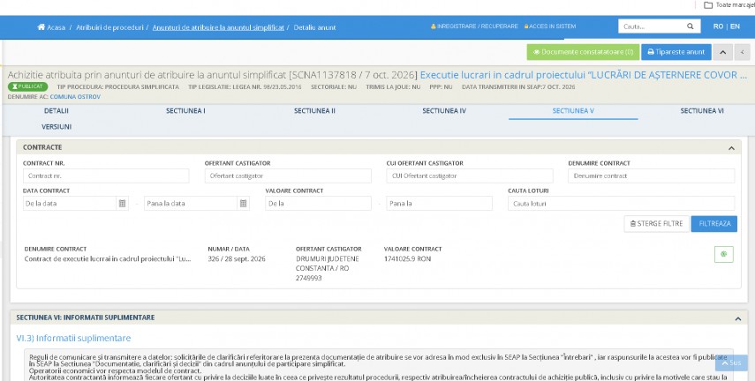Click VI.3) Informatii suplimentare heading
Image resolution: width=755 pixels, height=381 pixels.
click(x=73, y=338)
